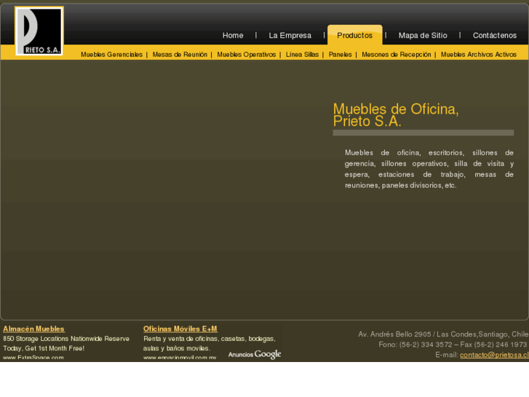Click the Prieto S.A. logo

tap(39, 31)
